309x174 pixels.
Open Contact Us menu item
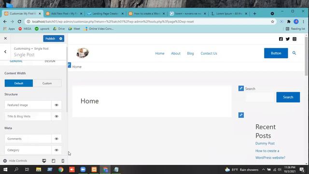click(209, 53)
